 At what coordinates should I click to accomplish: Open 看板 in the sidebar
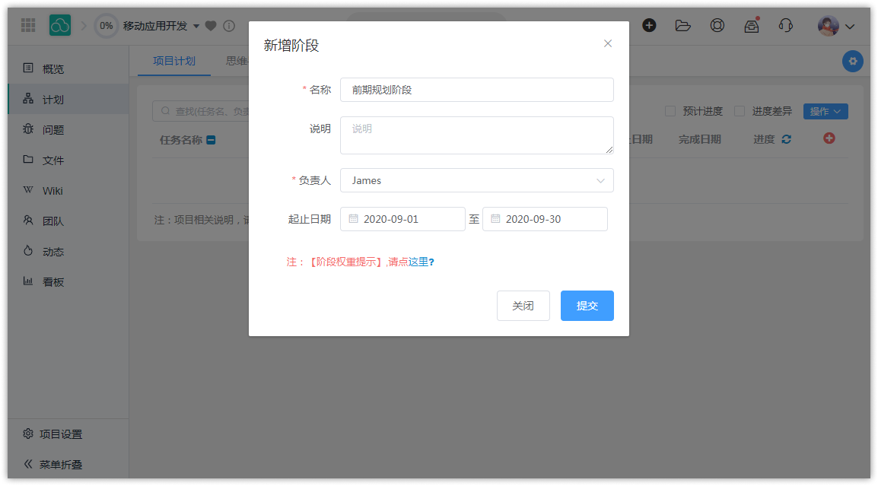52,281
